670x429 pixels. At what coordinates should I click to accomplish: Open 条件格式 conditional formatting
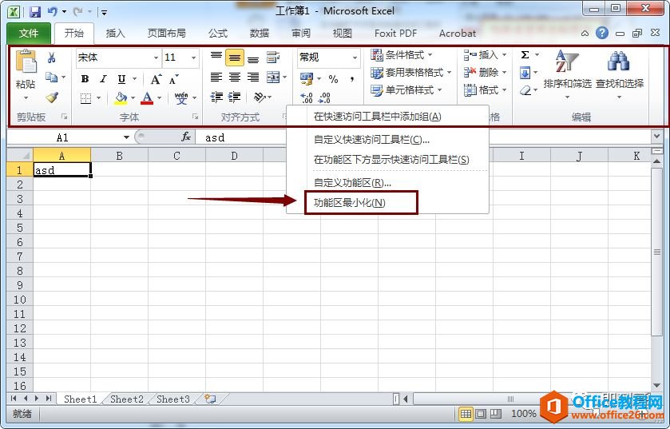(x=402, y=54)
